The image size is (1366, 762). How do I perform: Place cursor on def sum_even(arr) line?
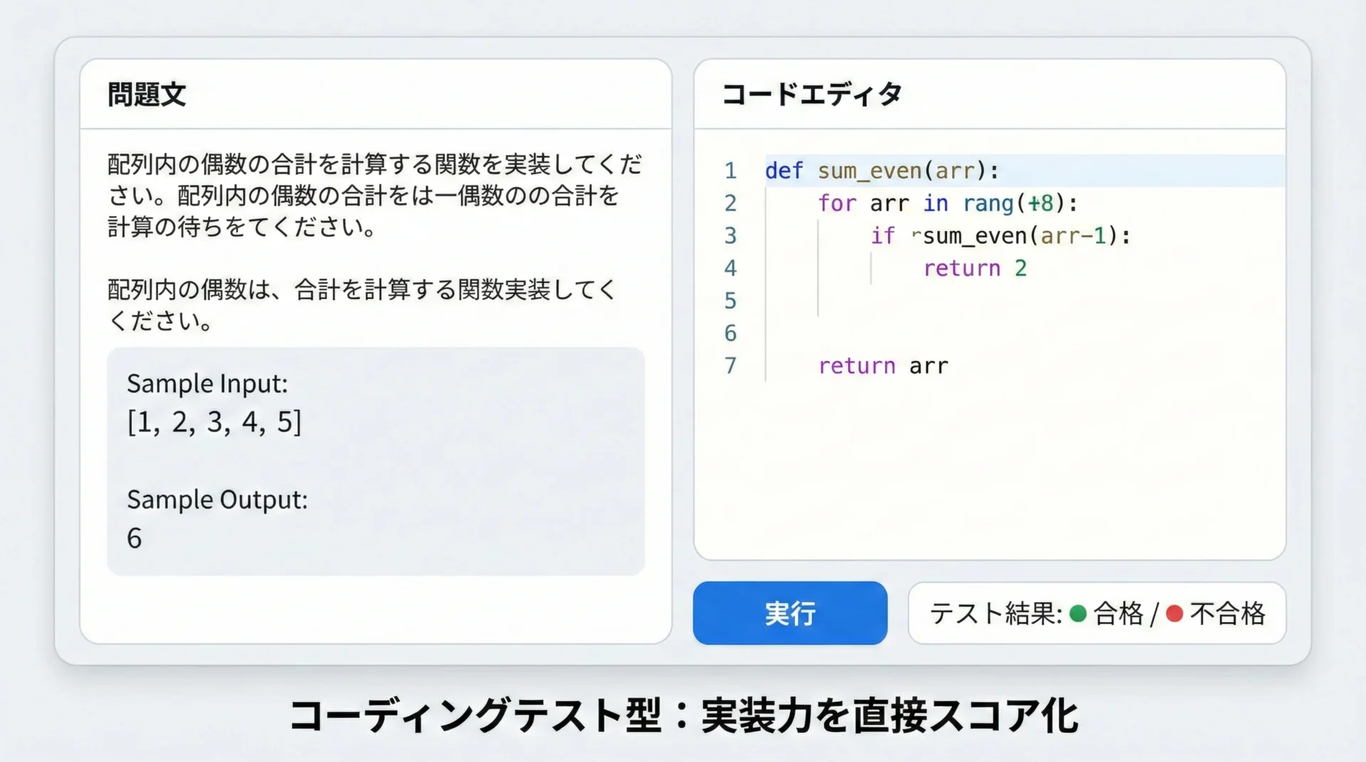tap(882, 171)
